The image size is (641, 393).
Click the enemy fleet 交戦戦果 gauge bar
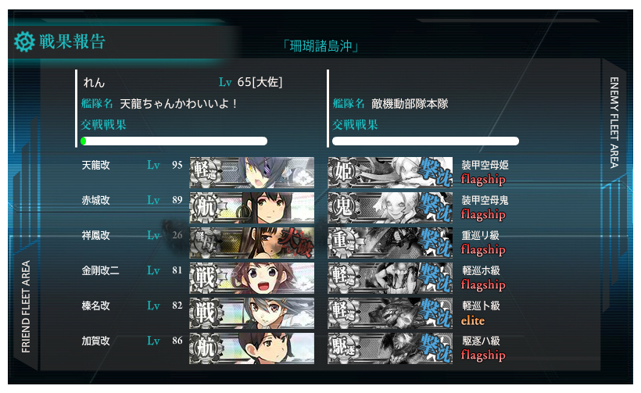click(425, 141)
